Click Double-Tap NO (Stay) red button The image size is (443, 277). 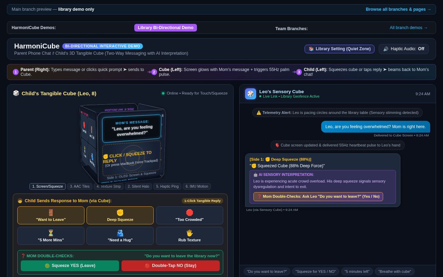tap(171, 266)
